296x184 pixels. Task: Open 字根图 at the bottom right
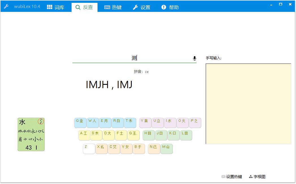259,176
